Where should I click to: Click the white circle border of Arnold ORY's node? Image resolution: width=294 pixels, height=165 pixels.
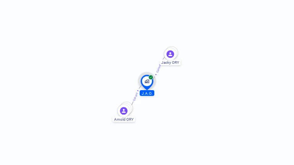pyautogui.click(x=119, y=111)
